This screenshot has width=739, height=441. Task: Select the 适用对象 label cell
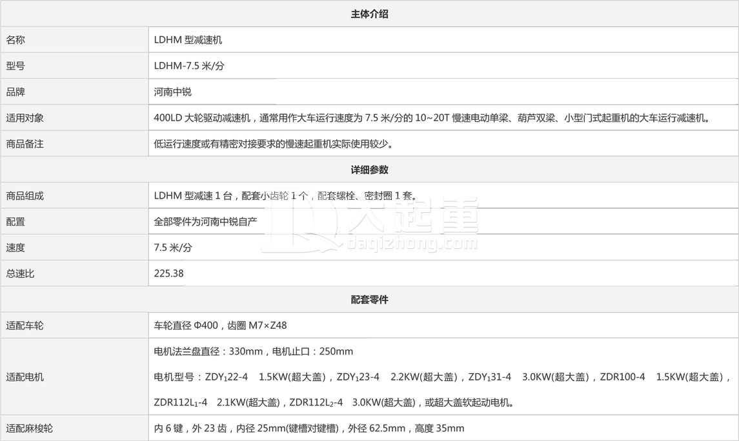[x=74, y=118]
